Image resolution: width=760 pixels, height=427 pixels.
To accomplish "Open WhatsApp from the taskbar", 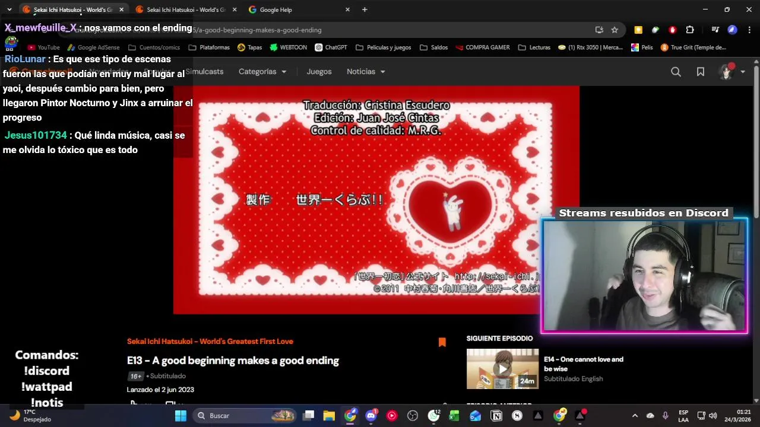I will [434, 416].
